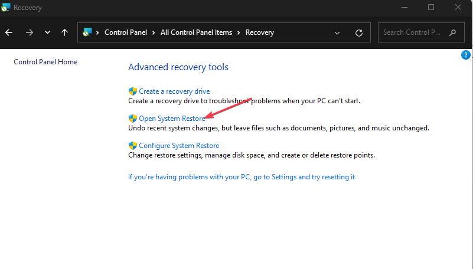Expand chevron after All Control Panel Items
Image resolution: width=473 pixels, height=269 pixels.
click(x=239, y=32)
